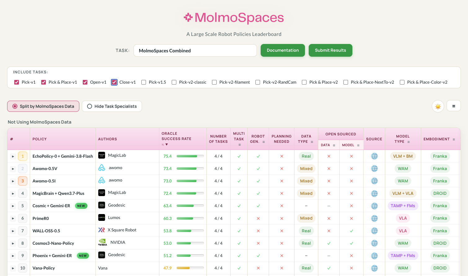Click filter icon on Data Type column
The height and width of the screenshot is (276, 468).
click(x=312, y=142)
